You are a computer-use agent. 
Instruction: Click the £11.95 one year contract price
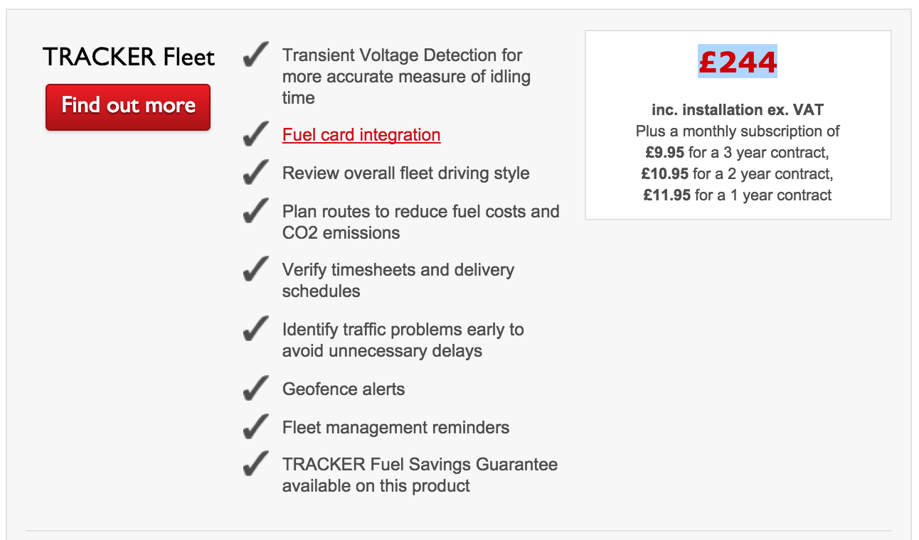pyautogui.click(x=667, y=195)
